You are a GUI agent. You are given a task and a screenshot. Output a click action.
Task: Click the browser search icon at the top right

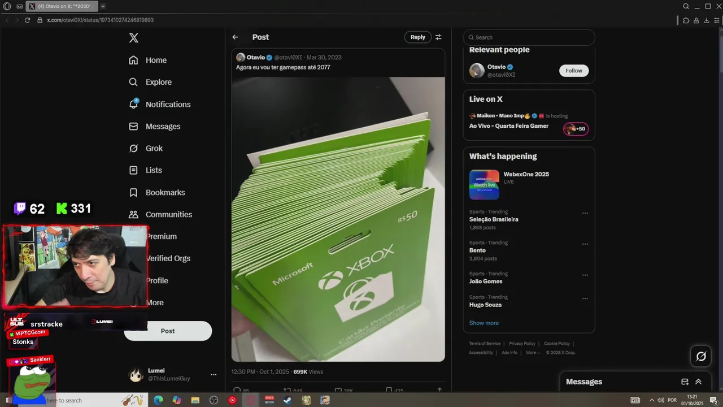click(686, 6)
